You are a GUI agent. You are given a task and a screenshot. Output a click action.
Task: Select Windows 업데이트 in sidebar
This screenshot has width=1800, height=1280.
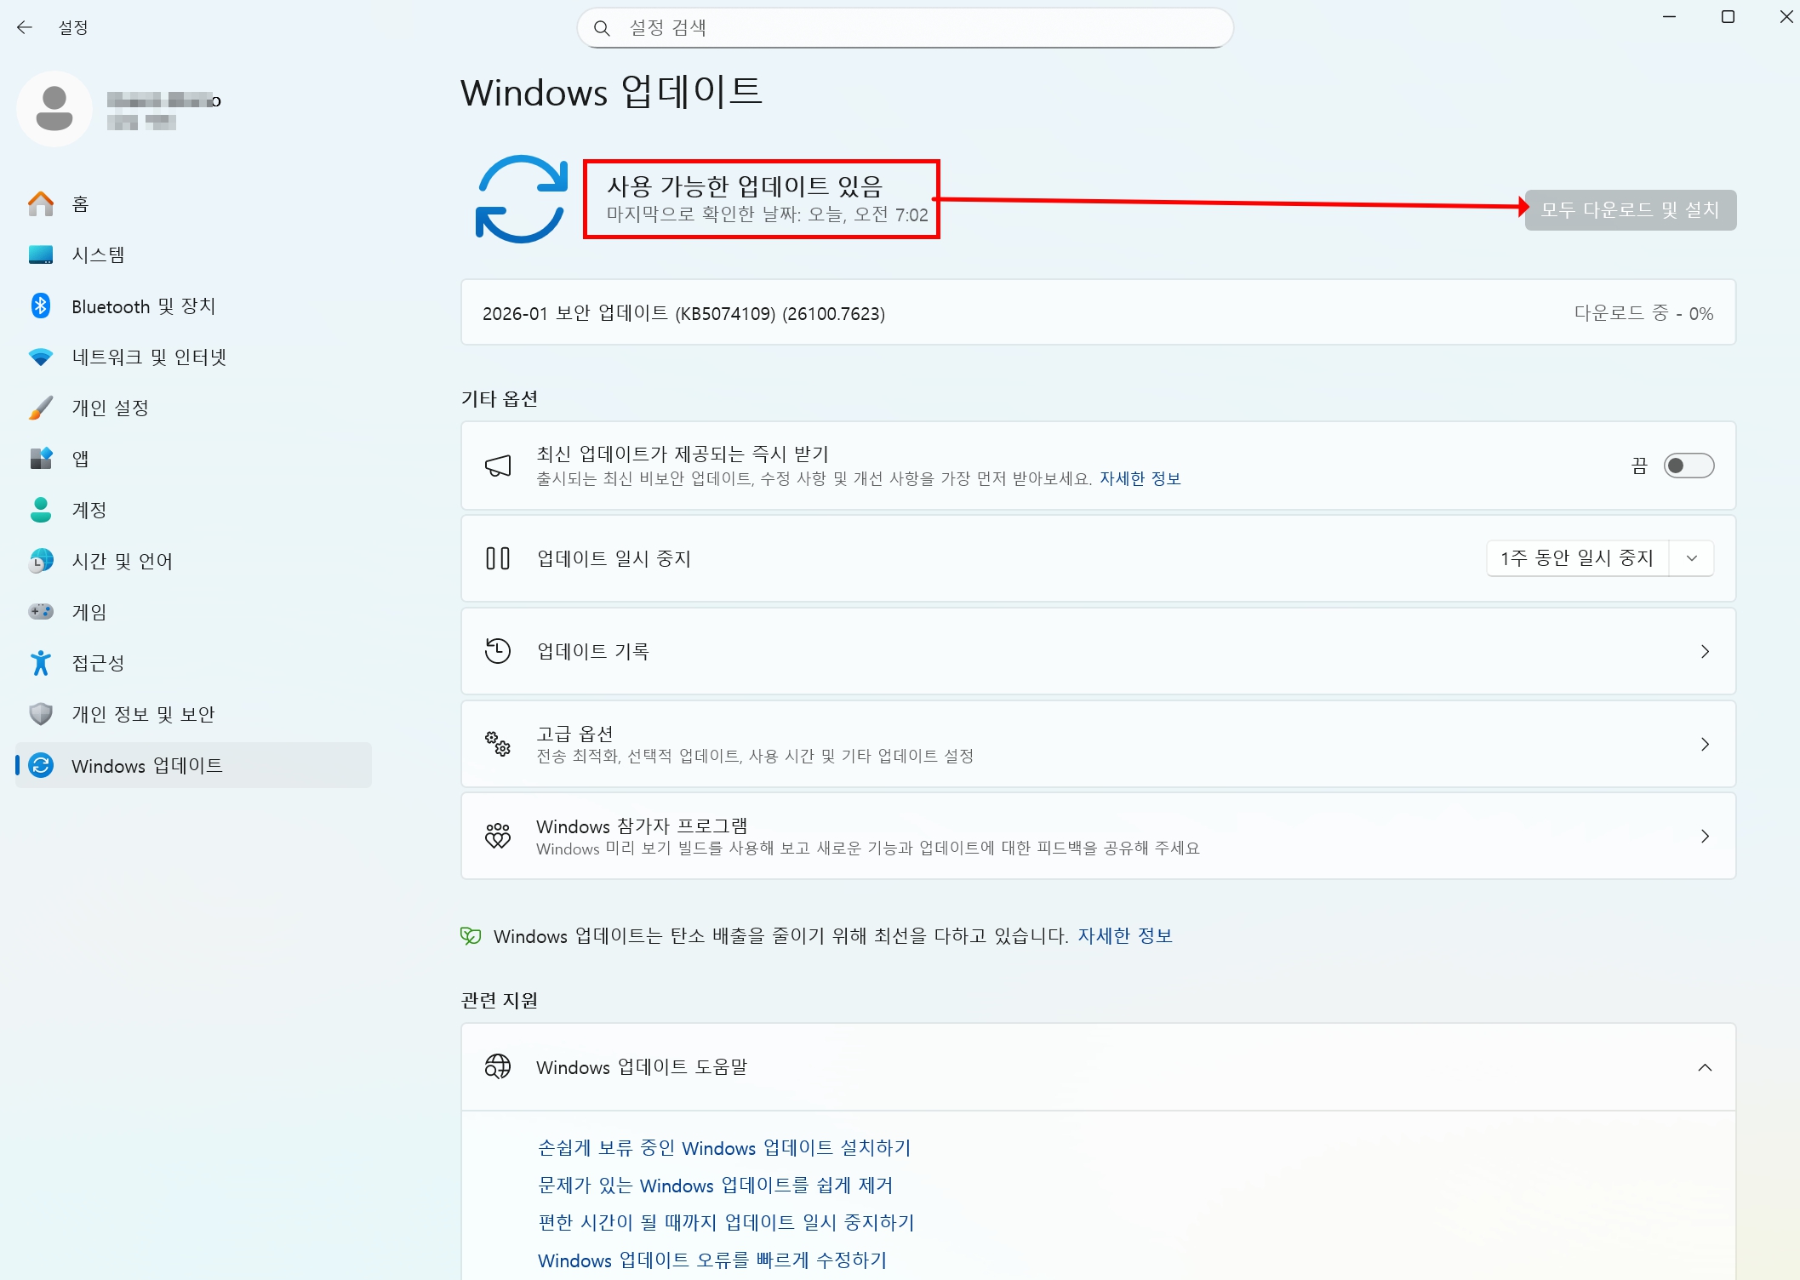(193, 765)
